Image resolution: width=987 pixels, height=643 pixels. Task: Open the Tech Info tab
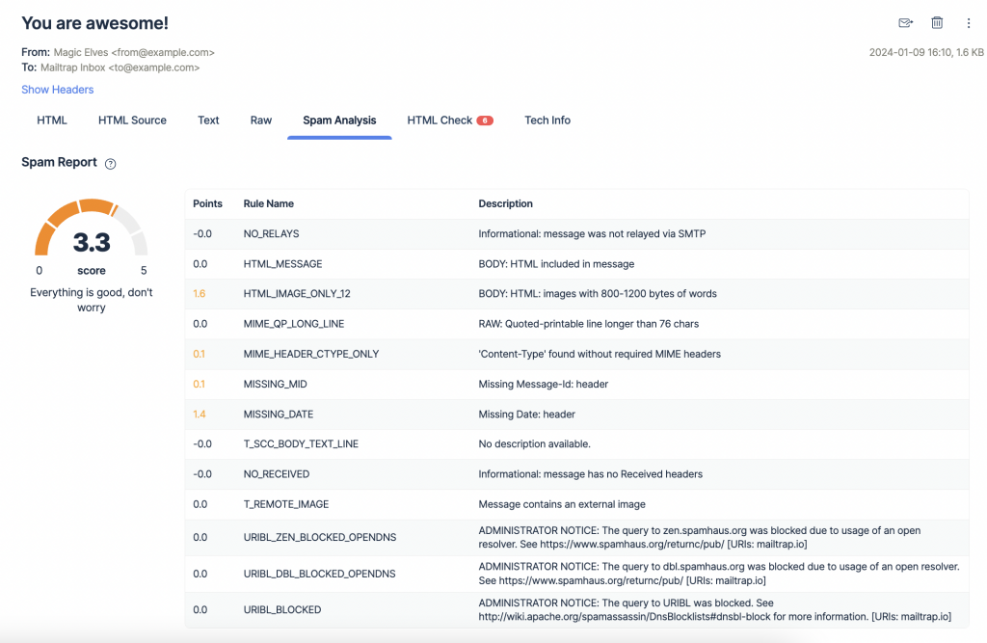tap(547, 121)
